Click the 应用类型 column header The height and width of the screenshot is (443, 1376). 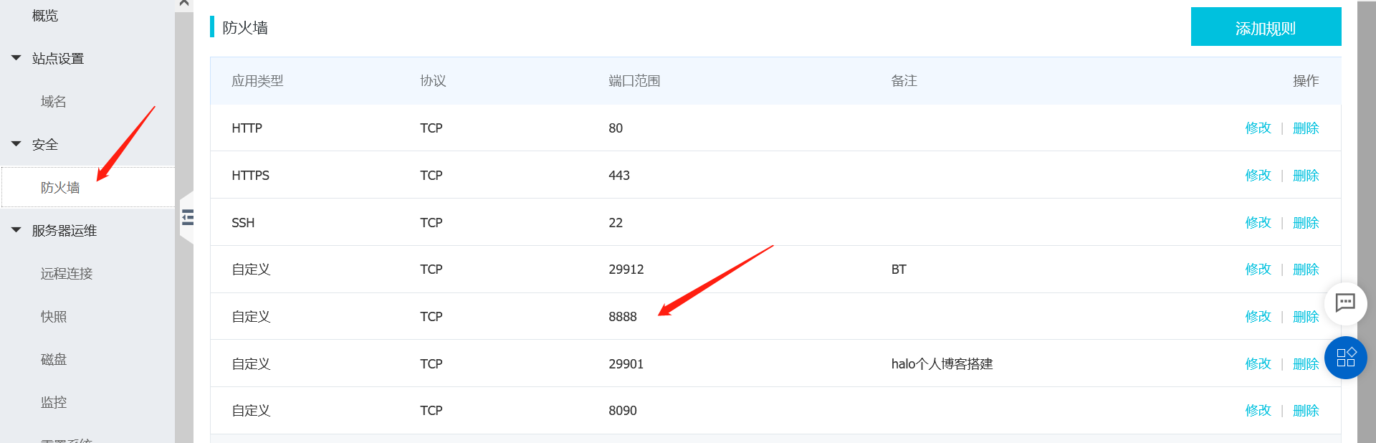[257, 81]
